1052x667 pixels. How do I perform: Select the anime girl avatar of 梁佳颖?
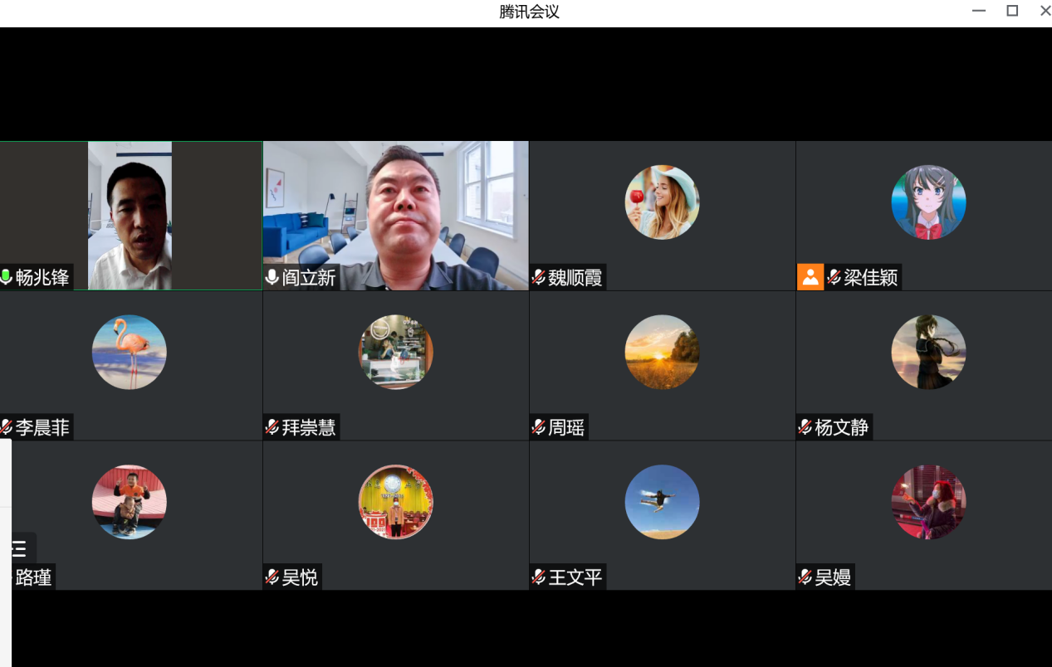pos(928,202)
